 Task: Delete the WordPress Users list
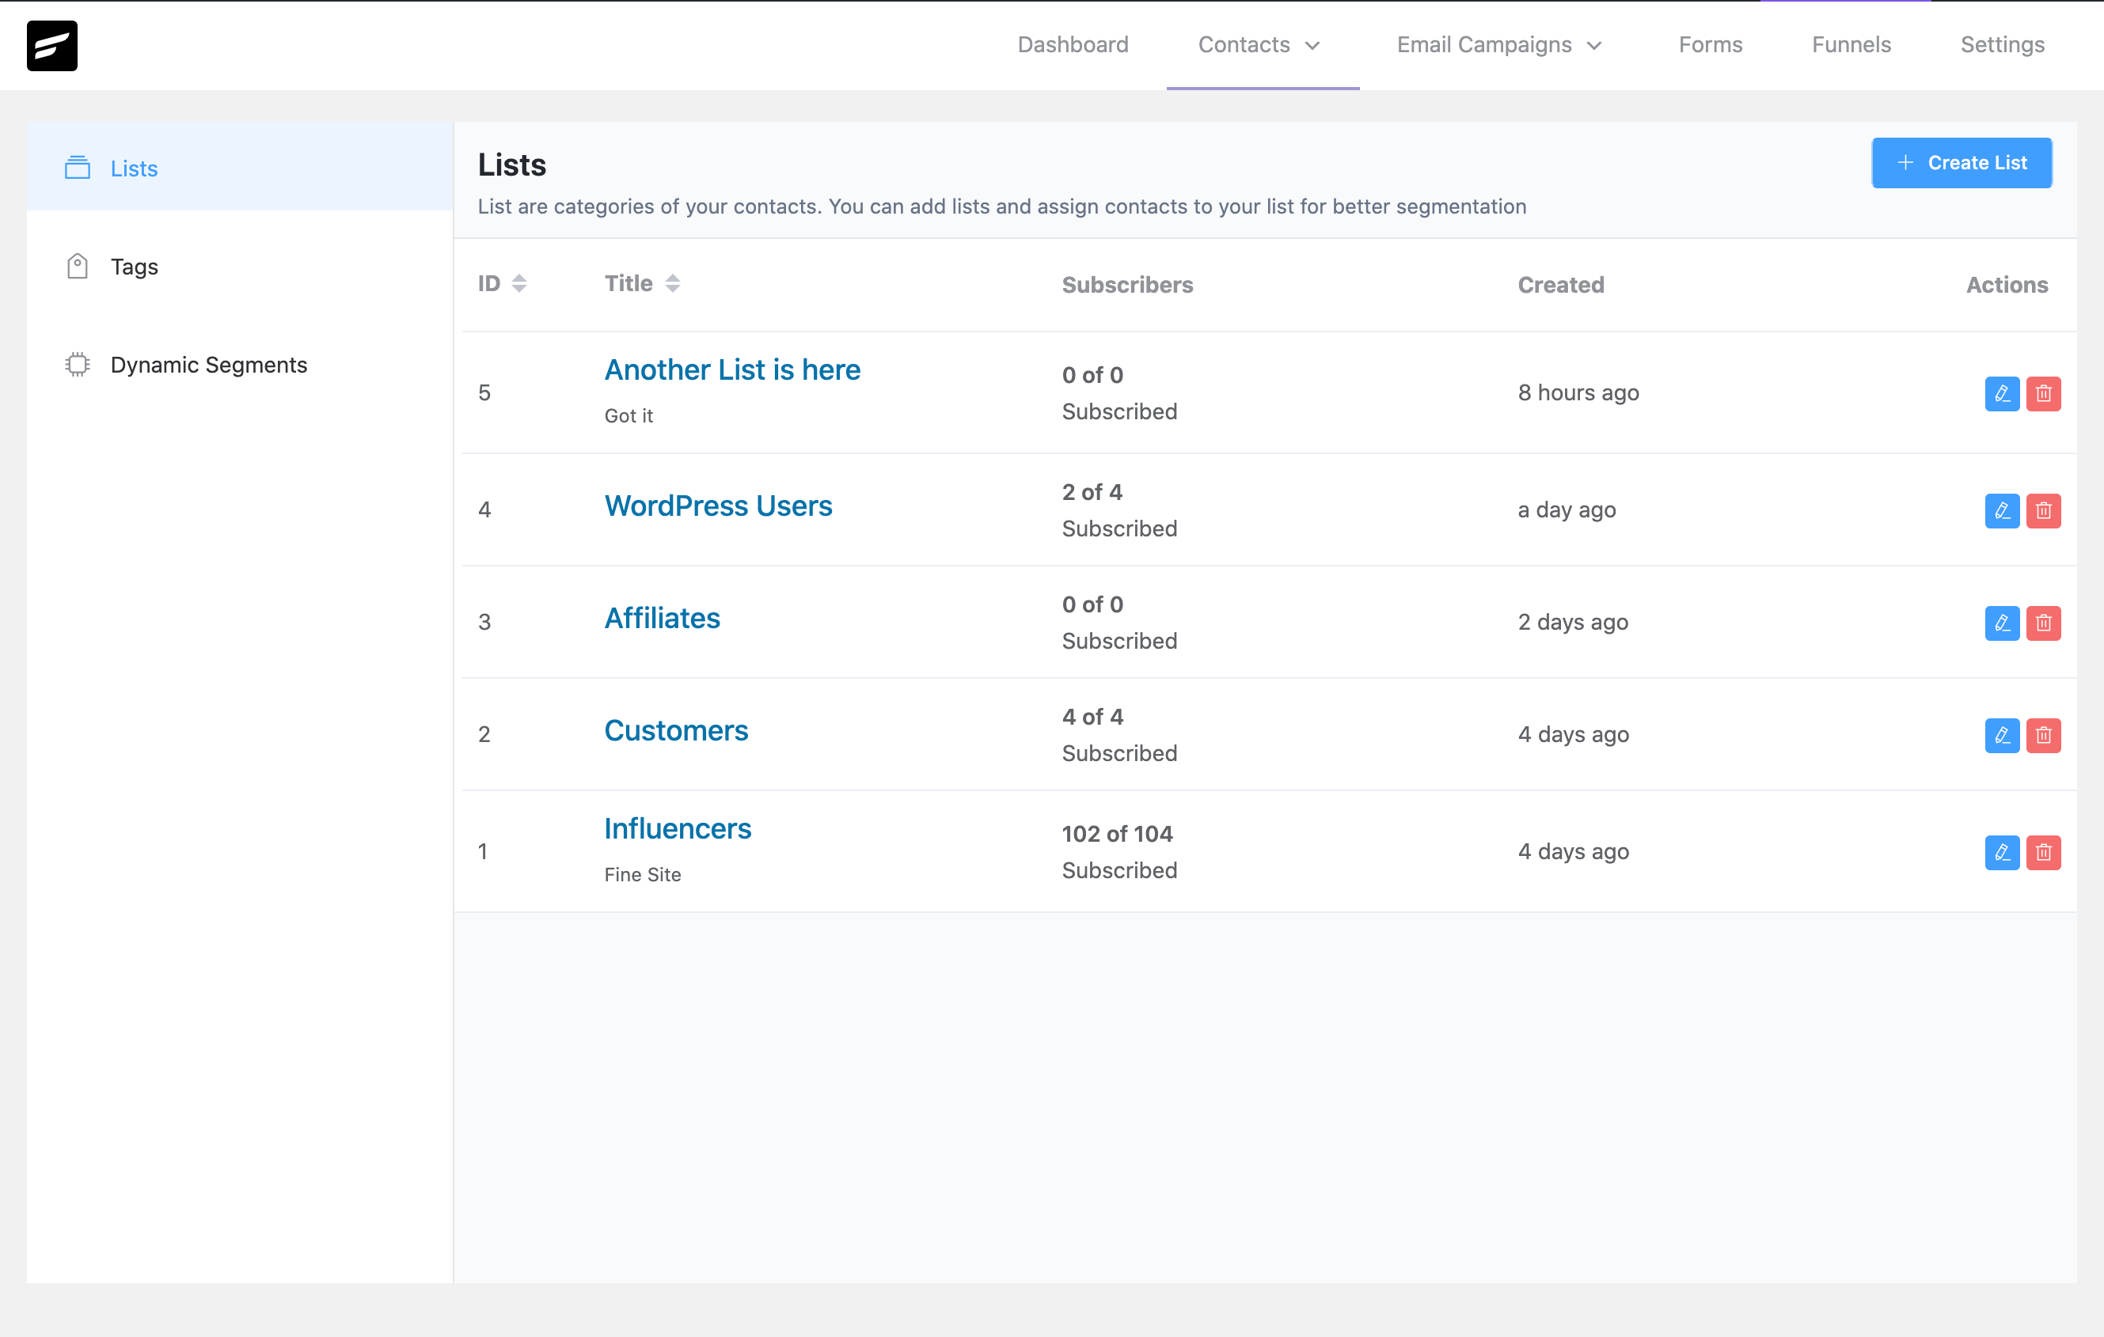(x=2043, y=510)
